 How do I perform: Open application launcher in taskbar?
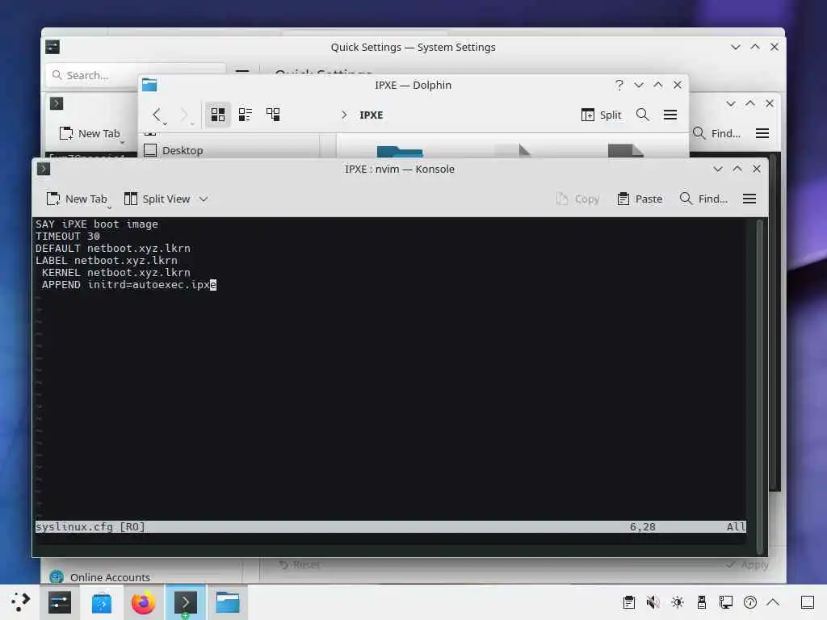point(19,602)
